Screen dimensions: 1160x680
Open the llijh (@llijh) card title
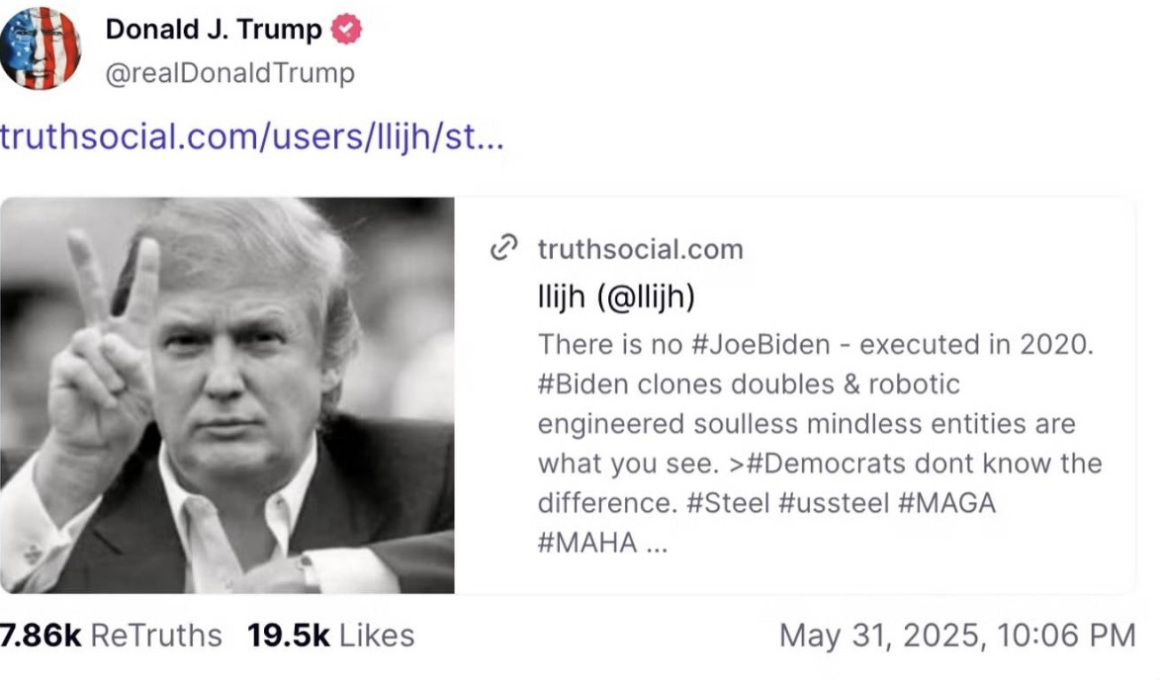[x=619, y=297]
